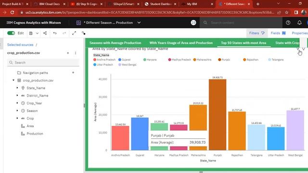
Task: Click the Share icon
Action: 45,33
